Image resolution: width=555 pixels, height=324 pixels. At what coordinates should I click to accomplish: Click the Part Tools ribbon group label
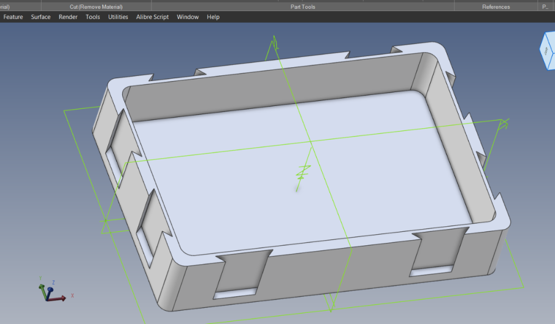(x=302, y=7)
